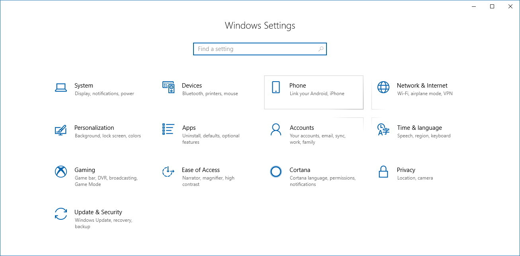
Task: Open the Update & Security title
Action: tap(98, 212)
